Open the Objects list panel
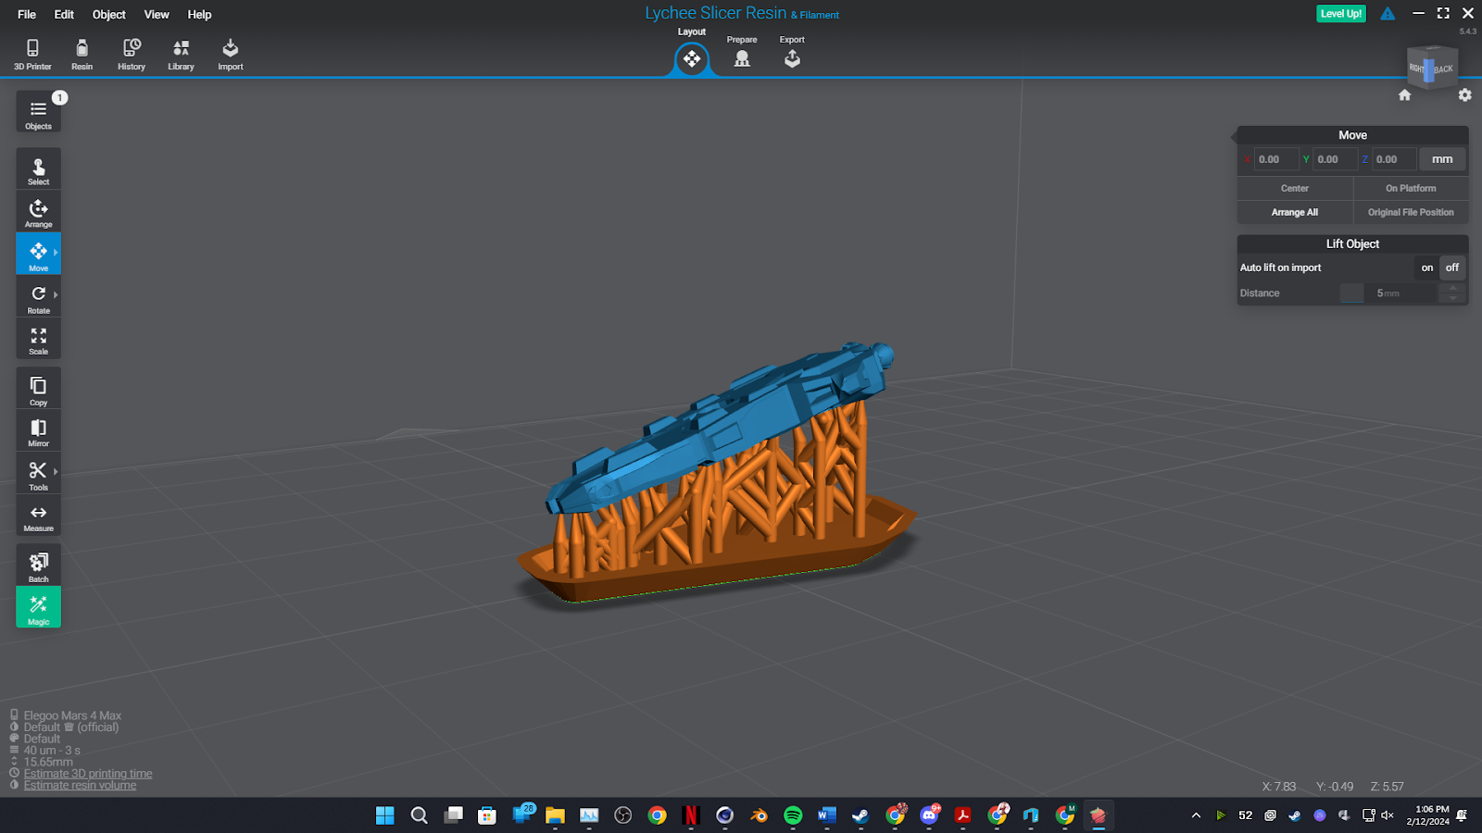The width and height of the screenshot is (1482, 833). click(x=38, y=113)
